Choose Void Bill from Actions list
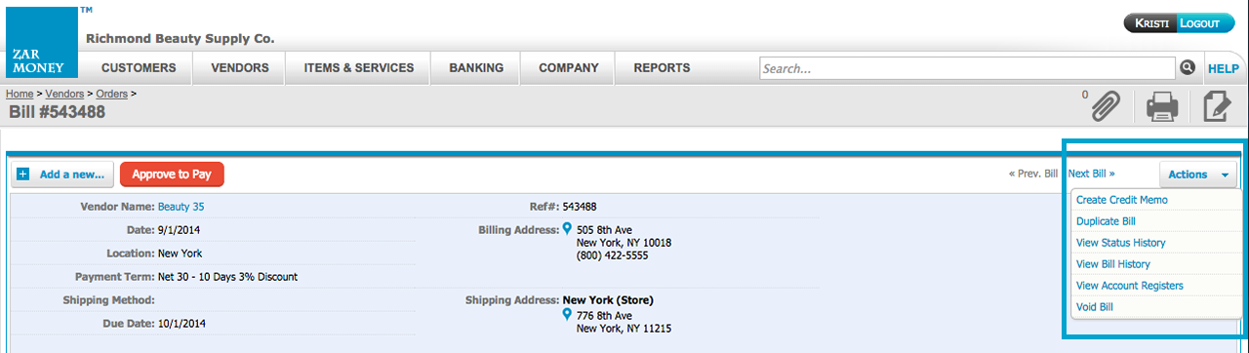 tap(1094, 307)
